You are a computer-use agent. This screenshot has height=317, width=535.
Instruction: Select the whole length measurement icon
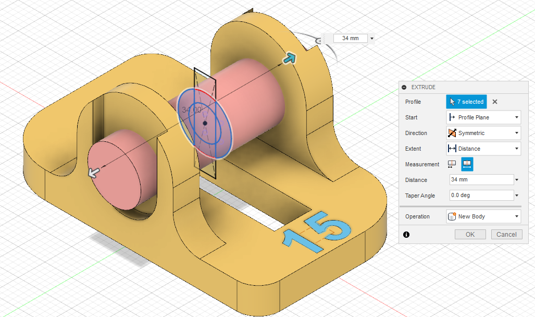(467, 164)
